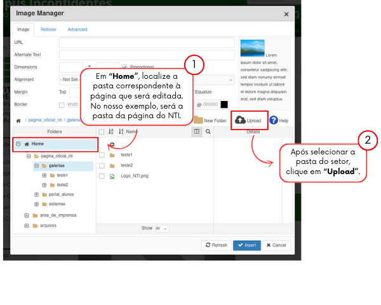The width and height of the screenshot is (381, 305).
Task: Open Help via the question mark icon
Action: pos(274,120)
